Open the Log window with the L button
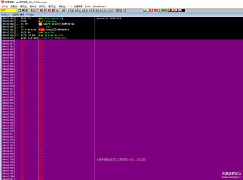 click(x=69, y=10)
